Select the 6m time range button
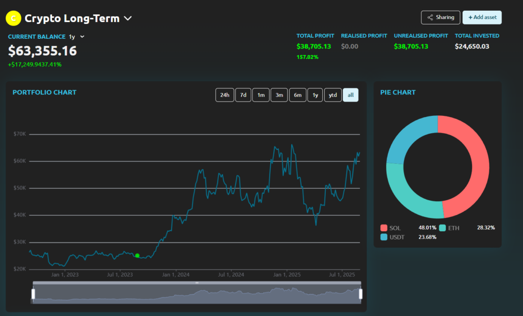The width and height of the screenshot is (523, 316). pyautogui.click(x=297, y=95)
